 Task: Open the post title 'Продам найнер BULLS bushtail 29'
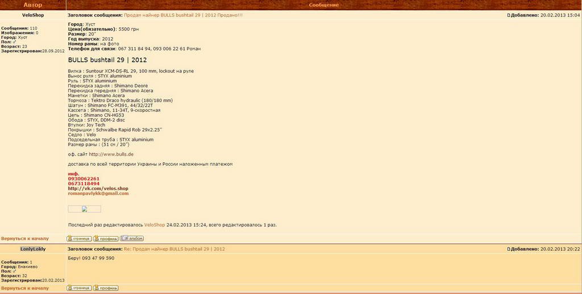183,15
